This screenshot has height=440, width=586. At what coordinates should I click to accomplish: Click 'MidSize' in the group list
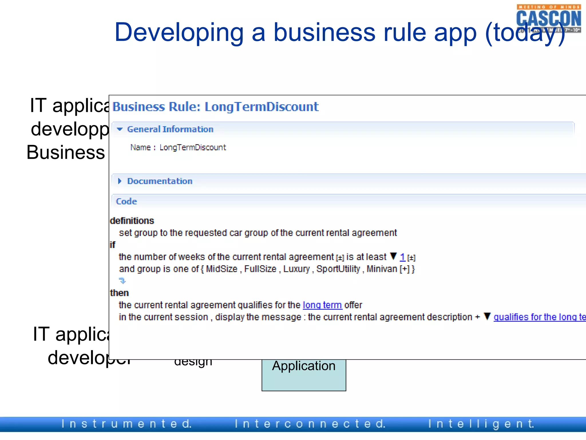[221, 269]
